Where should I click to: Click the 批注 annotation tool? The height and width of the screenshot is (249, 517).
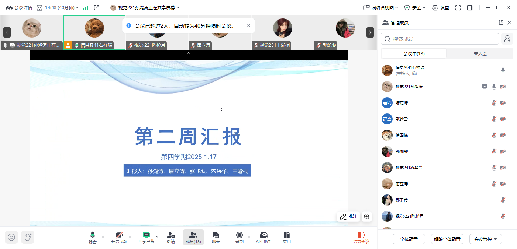pyautogui.click(x=348, y=217)
